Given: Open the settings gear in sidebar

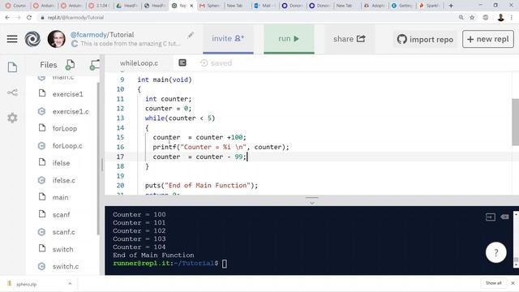Looking at the screenshot, I should [12, 118].
